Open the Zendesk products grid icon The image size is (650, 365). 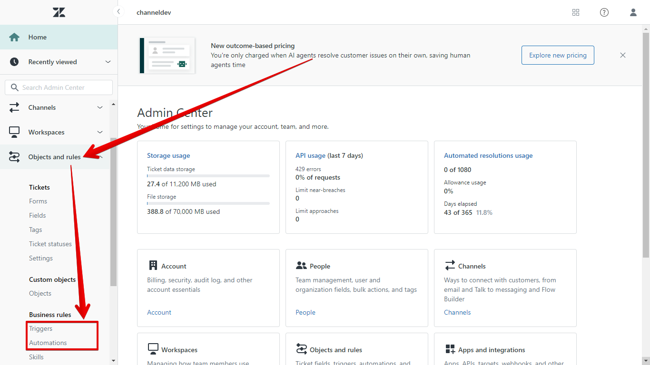click(x=576, y=12)
